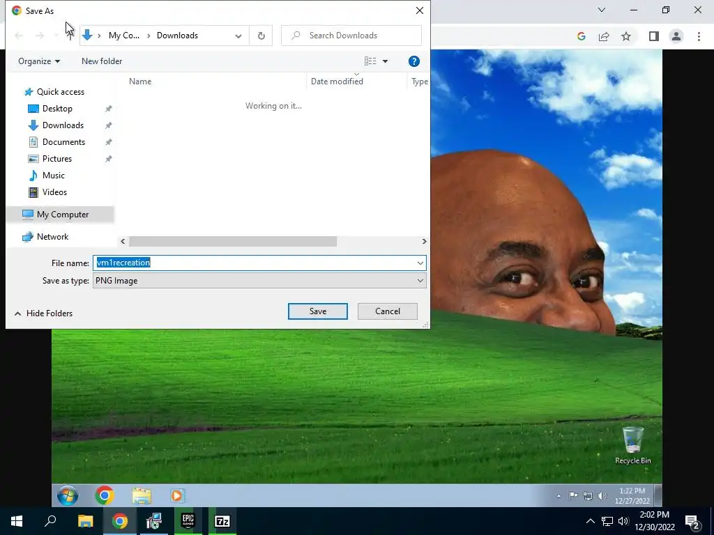Open the Save As help question mark
Image resolution: width=714 pixels, height=535 pixels.
[414, 61]
